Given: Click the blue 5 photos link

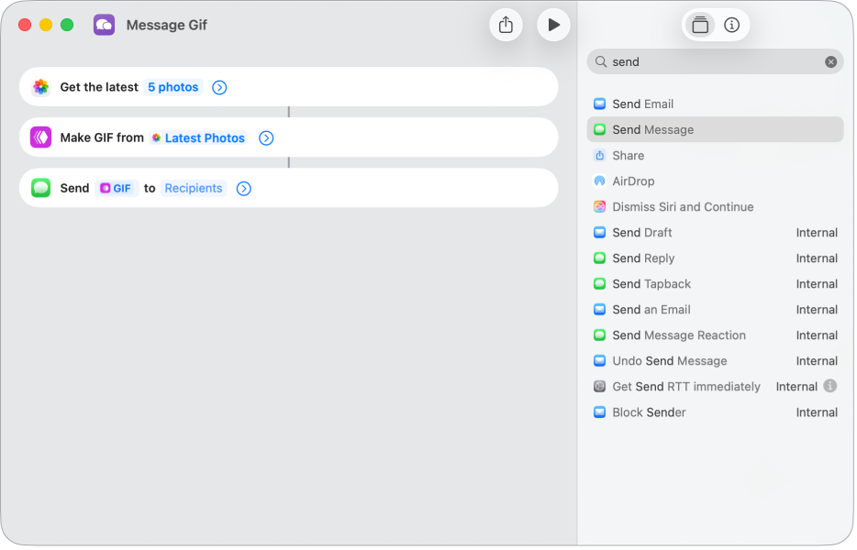Looking at the screenshot, I should 173,87.
